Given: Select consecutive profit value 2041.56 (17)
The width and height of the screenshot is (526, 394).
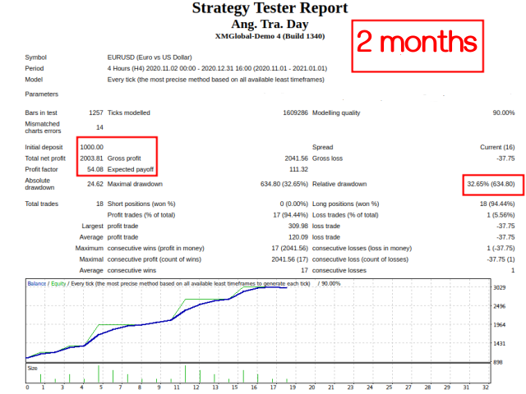Looking at the screenshot, I should click(x=290, y=259).
